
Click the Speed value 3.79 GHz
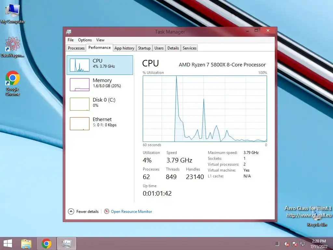(x=179, y=160)
